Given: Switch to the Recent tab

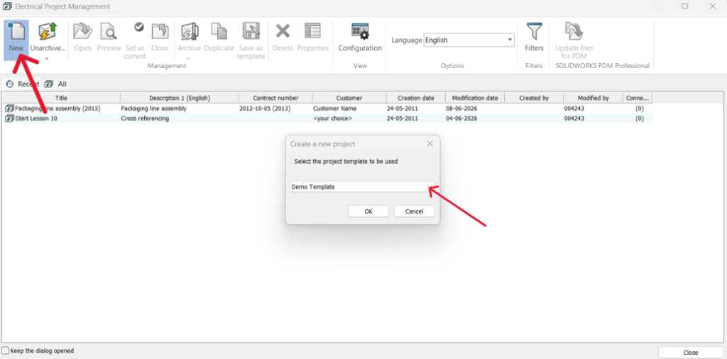Looking at the screenshot, I should [x=22, y=84].
